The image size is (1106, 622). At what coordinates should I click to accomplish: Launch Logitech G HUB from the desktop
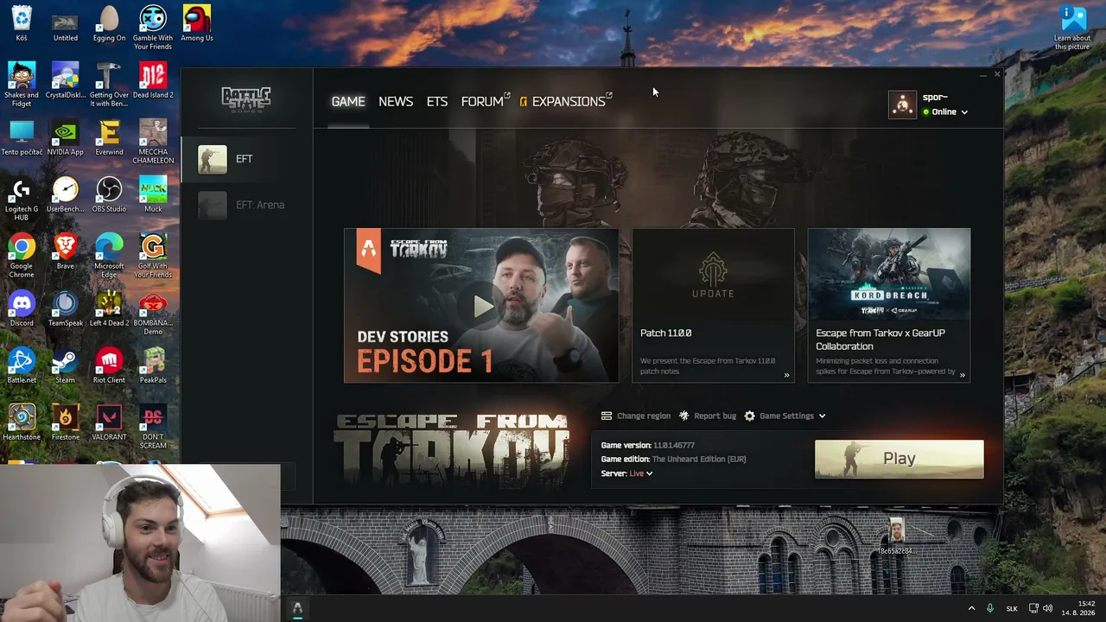click(22, 199)
